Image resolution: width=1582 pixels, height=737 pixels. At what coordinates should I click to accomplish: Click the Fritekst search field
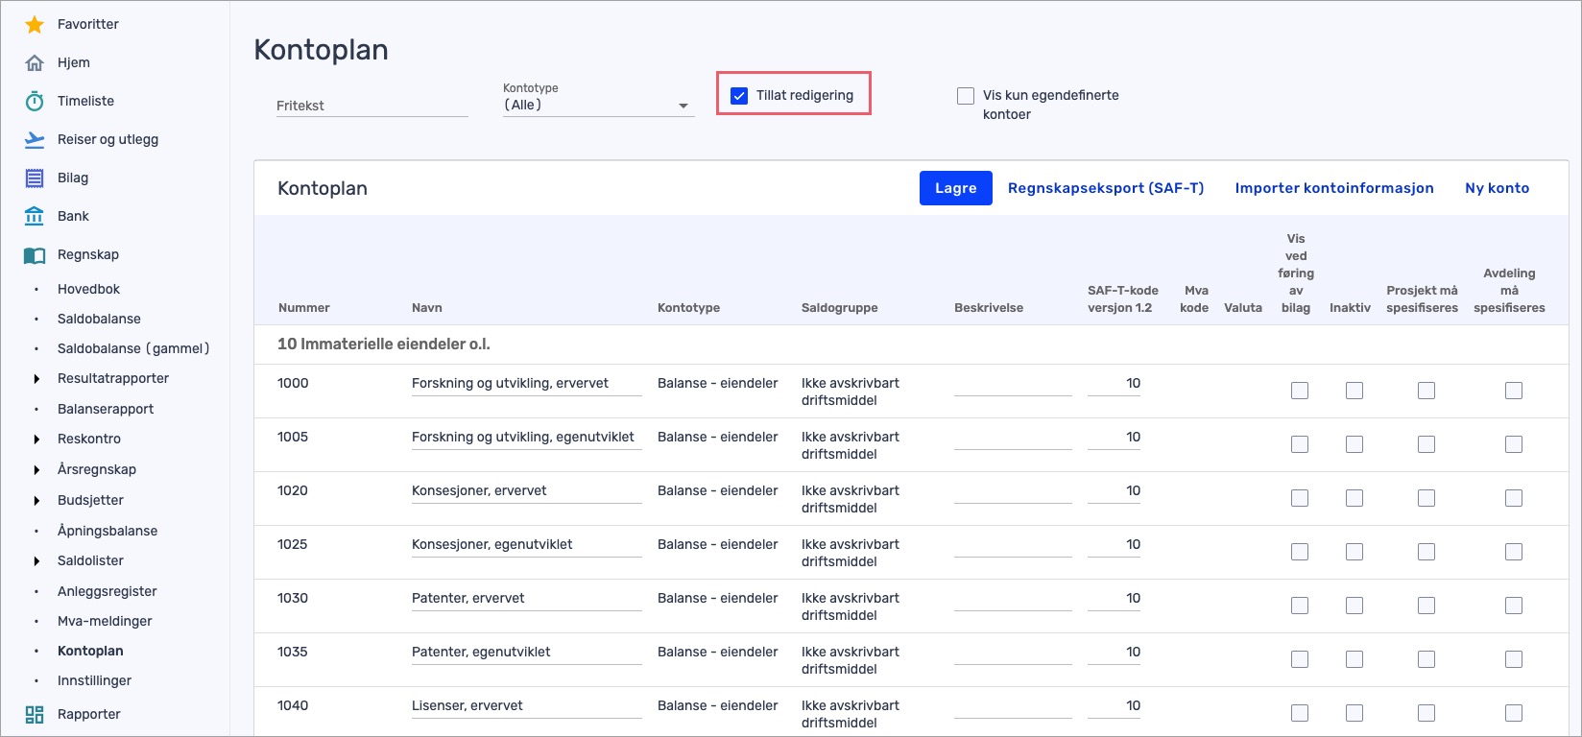pos(372,106)
